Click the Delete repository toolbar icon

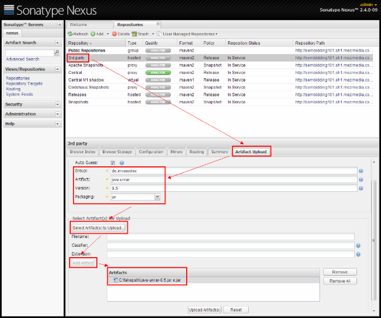114,34
